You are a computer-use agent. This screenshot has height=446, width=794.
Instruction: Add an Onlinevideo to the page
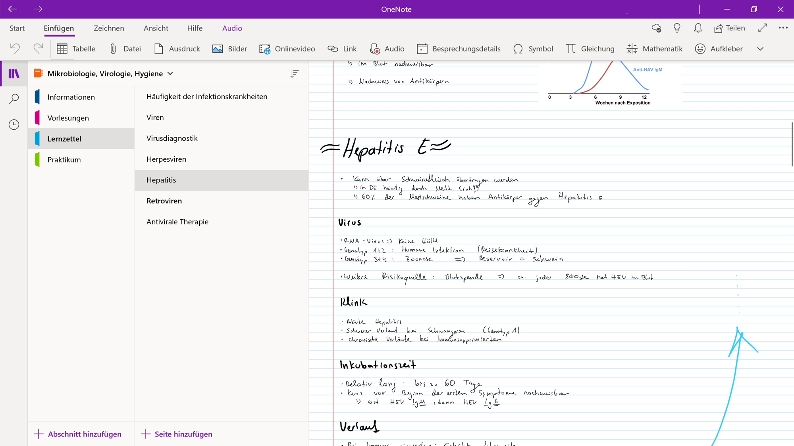click(287, 48)
